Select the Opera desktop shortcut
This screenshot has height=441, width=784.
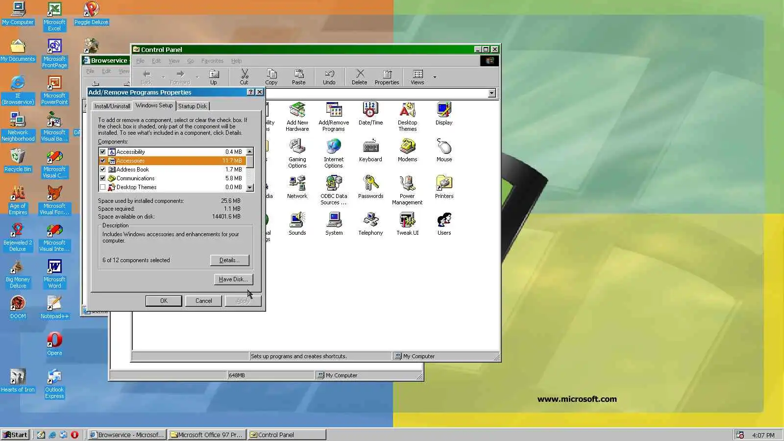(54, 344)
